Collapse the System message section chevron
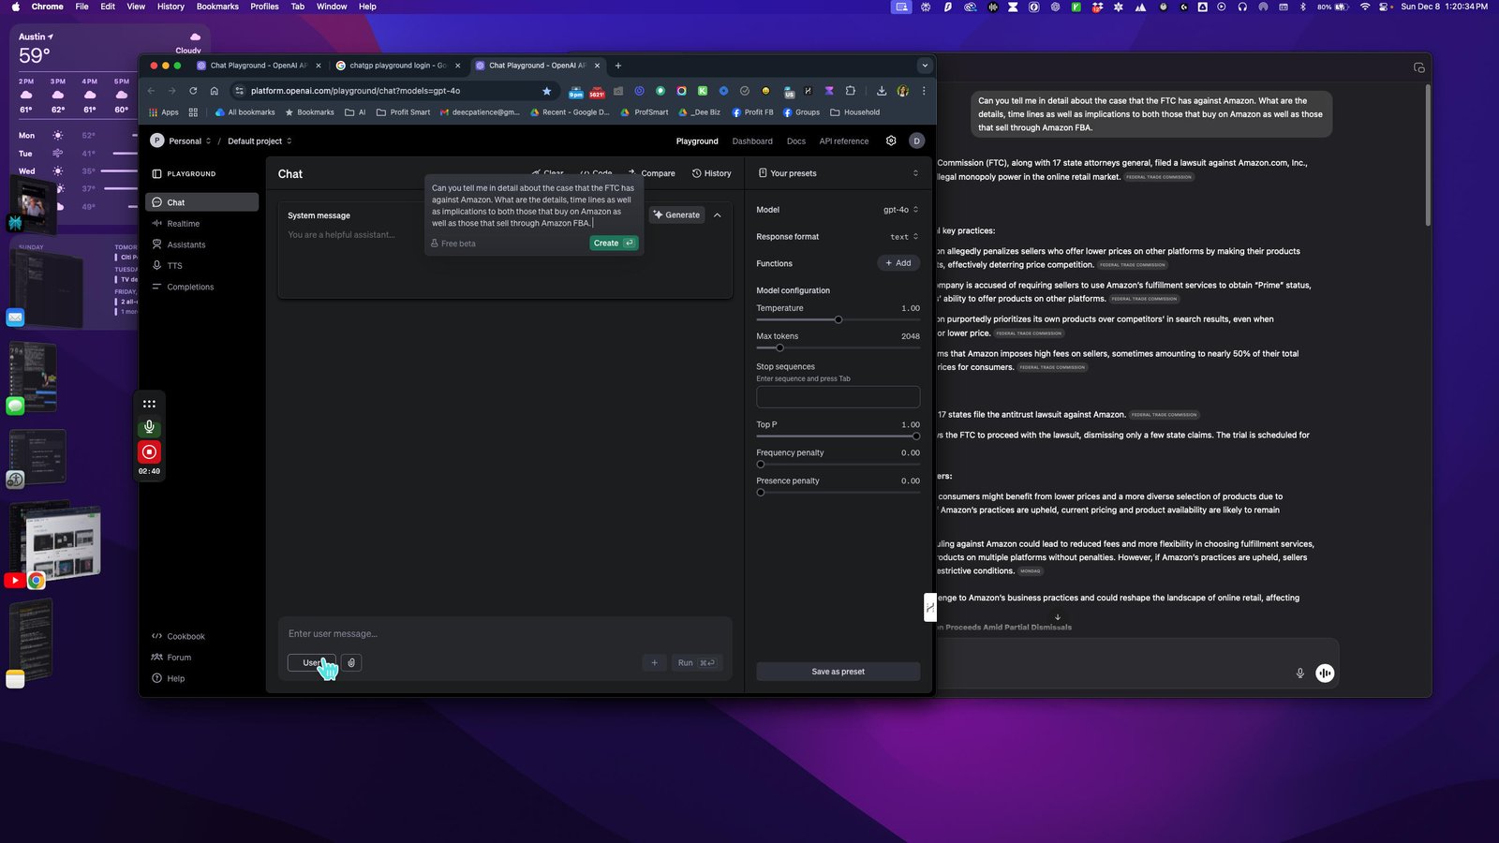This screenshot has width=1499, height=843. pos(718,215)
